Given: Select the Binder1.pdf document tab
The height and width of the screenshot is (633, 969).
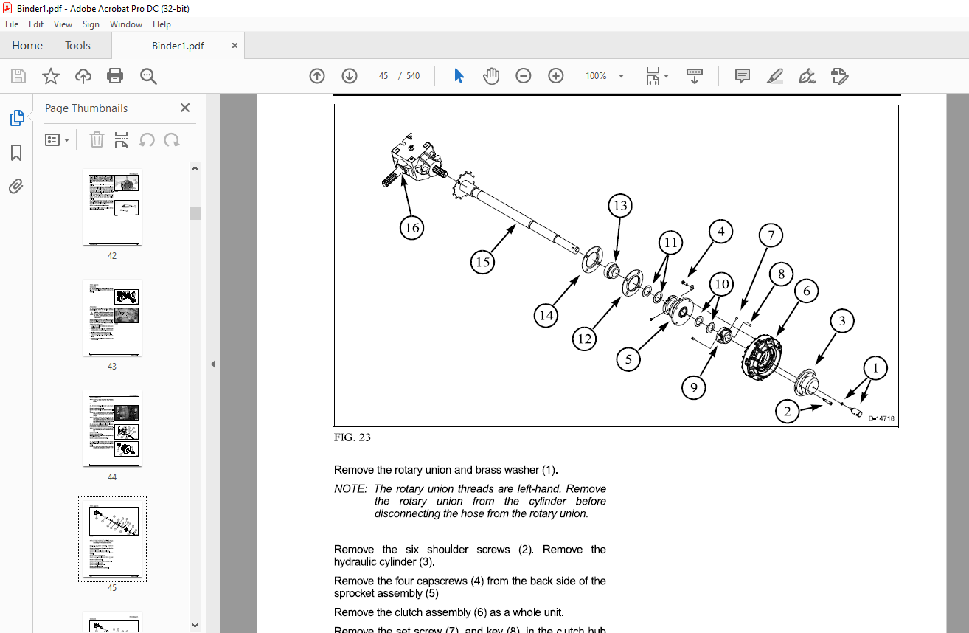Looking at the screenshot, I should pos(178,46).
